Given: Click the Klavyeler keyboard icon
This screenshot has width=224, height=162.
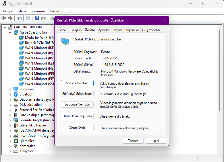Looking at the screenshot, I should 16,151.
